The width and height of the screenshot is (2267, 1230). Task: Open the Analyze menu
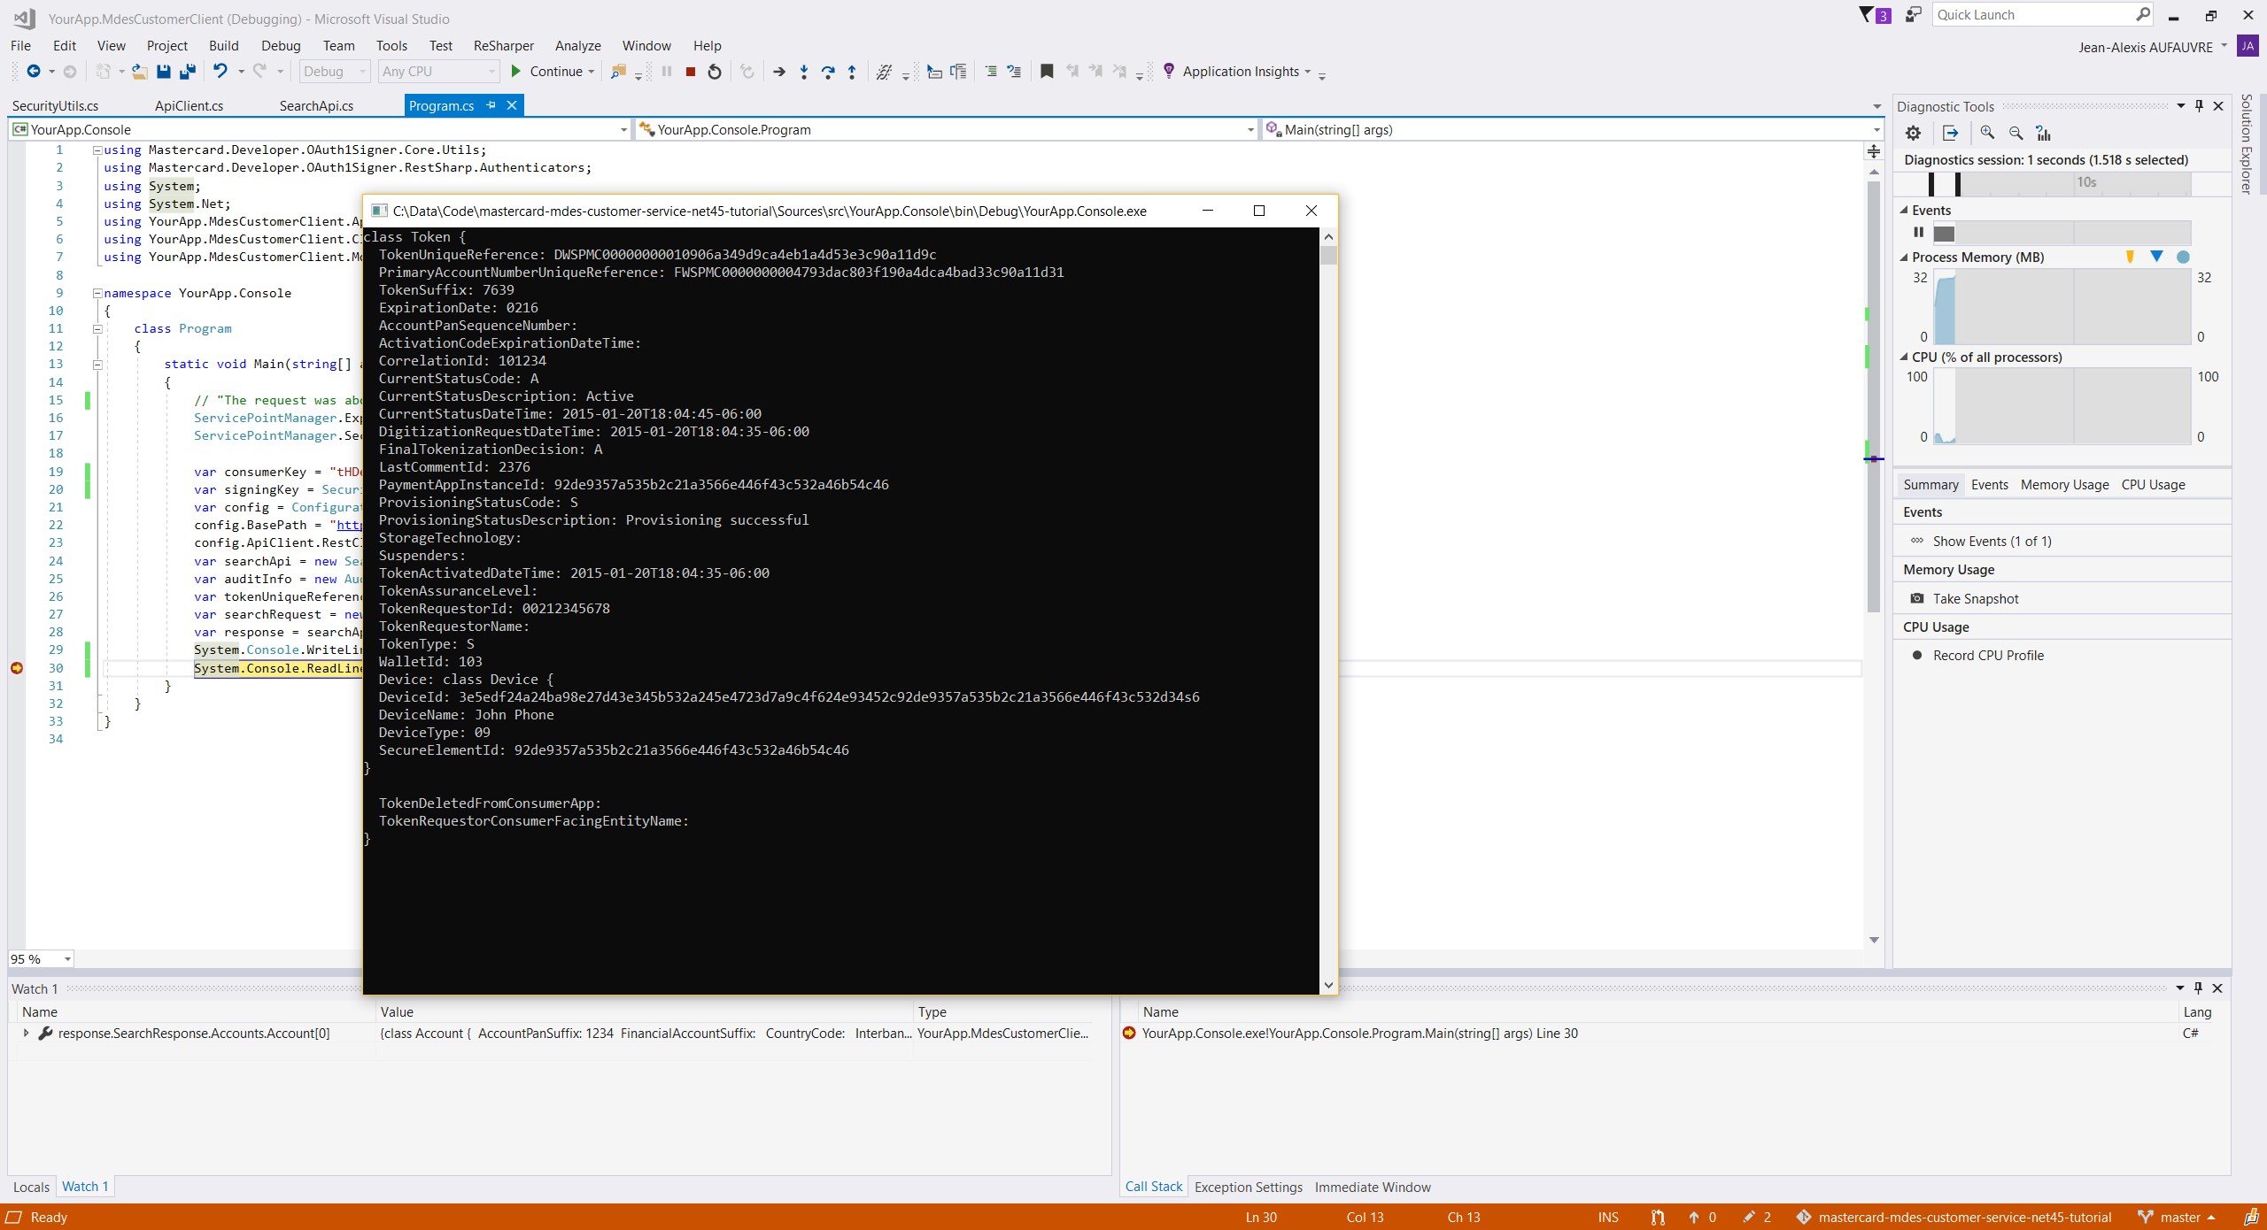[x=577, y=46]
